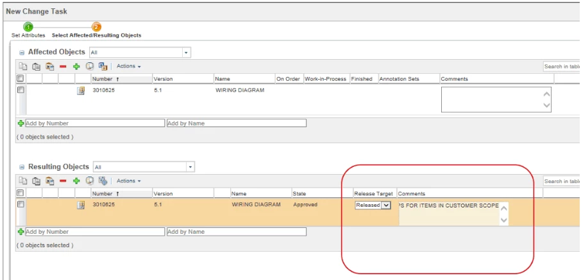Go to step 2 Select Affected/Resulting Objects

coord(96,27)
